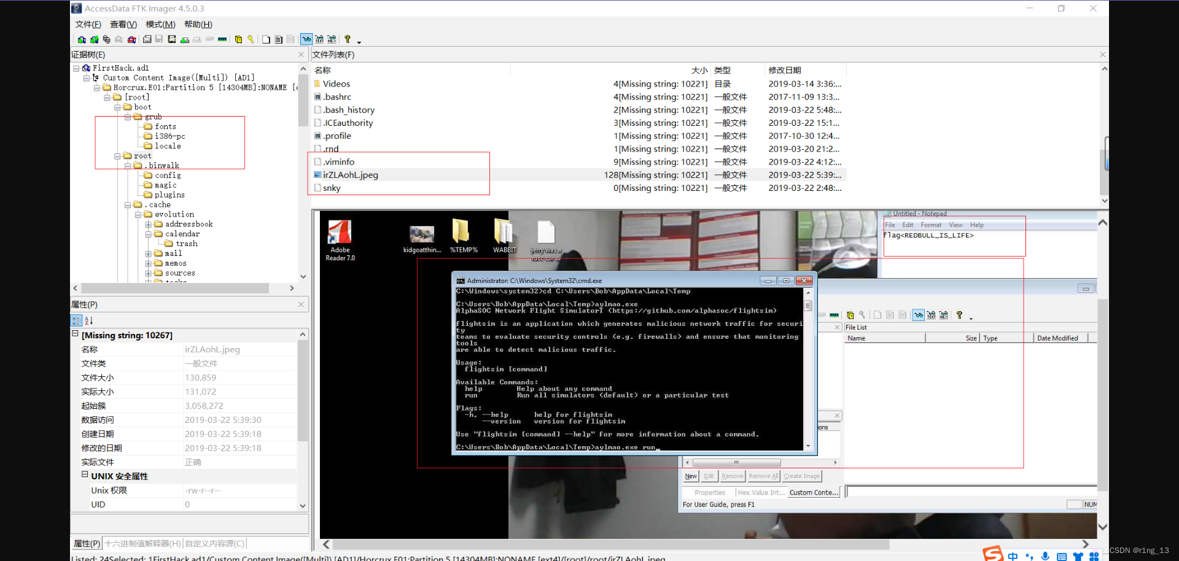
Task: Open the toolbar options dropdown arrow
Action: 359,42
